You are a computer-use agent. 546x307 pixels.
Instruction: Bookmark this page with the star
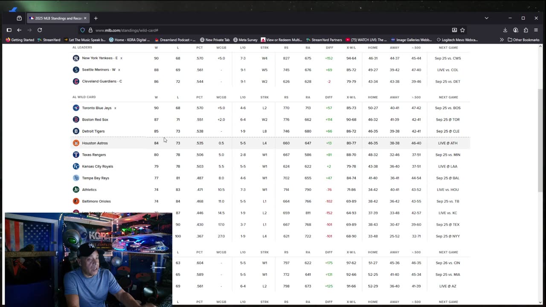point(462,30)
